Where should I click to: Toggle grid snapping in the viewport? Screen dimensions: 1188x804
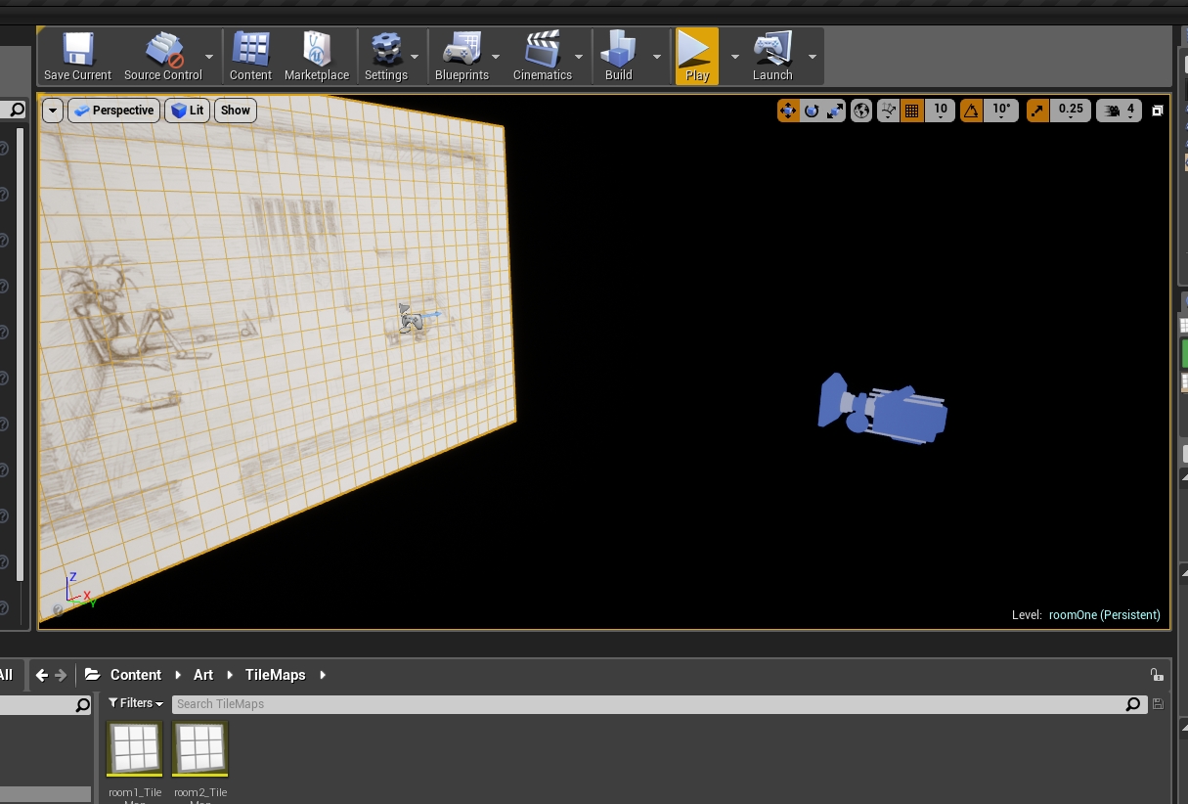912,111
